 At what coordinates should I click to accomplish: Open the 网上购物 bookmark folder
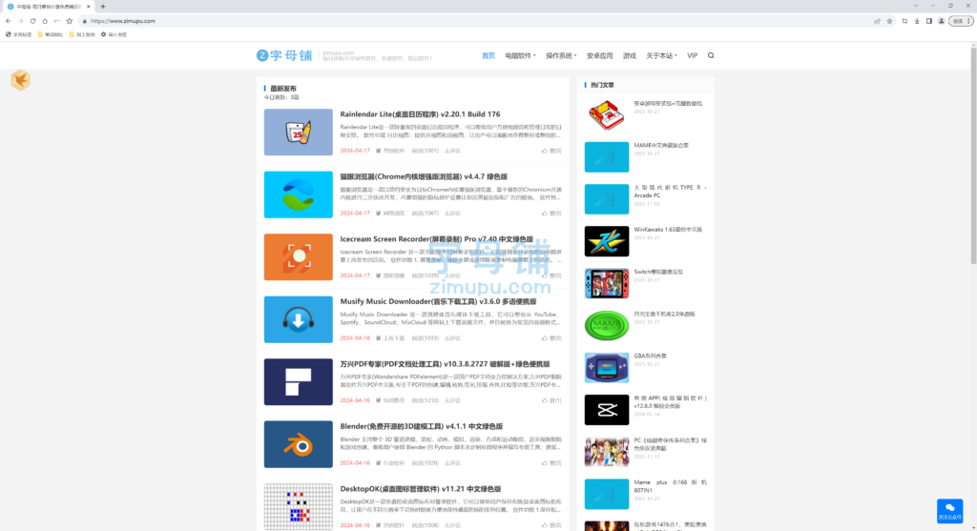(x=82, y=35)
